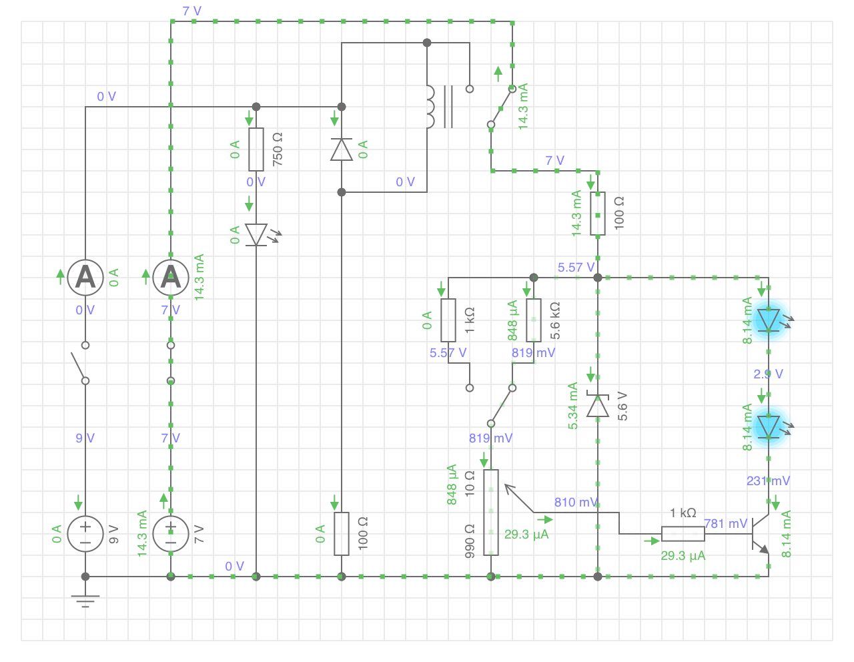Select the 750 Ω resistor
This screenshot has width=854, height=662.
coord(256,149)
